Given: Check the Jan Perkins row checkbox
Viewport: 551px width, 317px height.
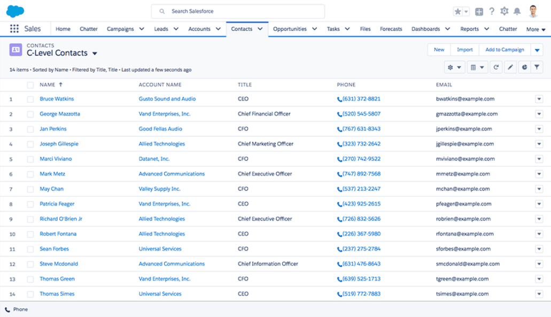Looking at the screenshot, I should tap(30, 129).
